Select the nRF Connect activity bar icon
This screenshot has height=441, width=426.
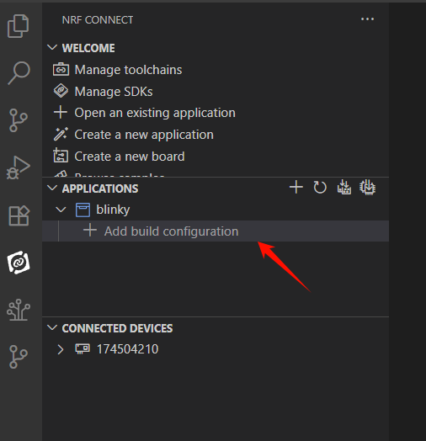(x=19, y=263)
